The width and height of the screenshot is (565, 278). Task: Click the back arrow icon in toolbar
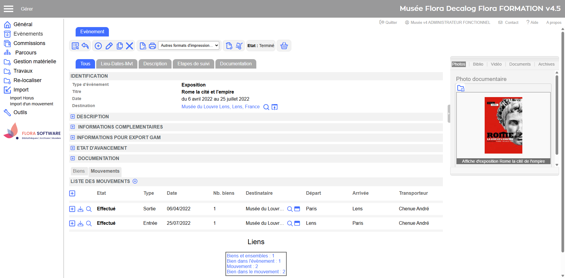tap(85, 46)
